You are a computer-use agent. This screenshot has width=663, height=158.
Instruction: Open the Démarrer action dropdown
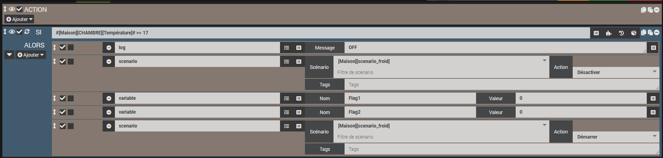coord(616,137)
